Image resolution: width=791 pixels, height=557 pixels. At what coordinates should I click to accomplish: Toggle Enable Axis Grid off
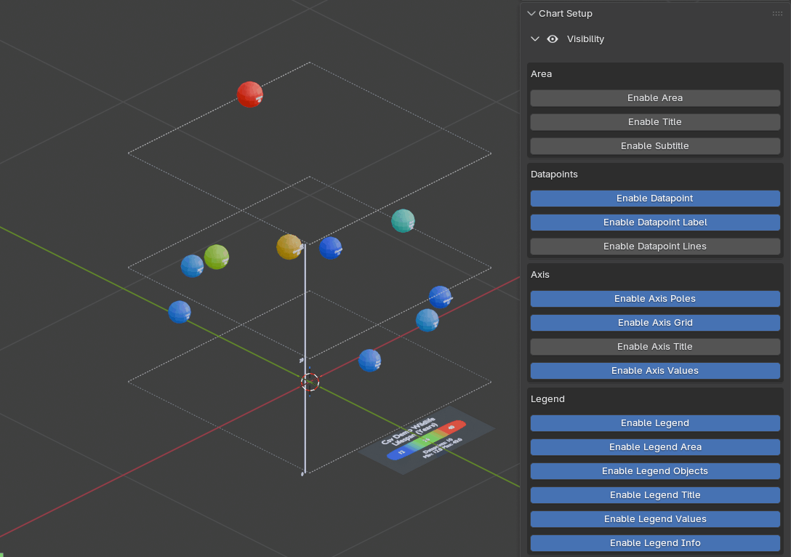pyautogui.click(x=654, y=323)
